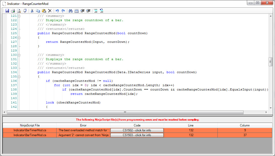275x156 pixels.
Task: Minimize the Indicator window
Action: tap(251, 3)
